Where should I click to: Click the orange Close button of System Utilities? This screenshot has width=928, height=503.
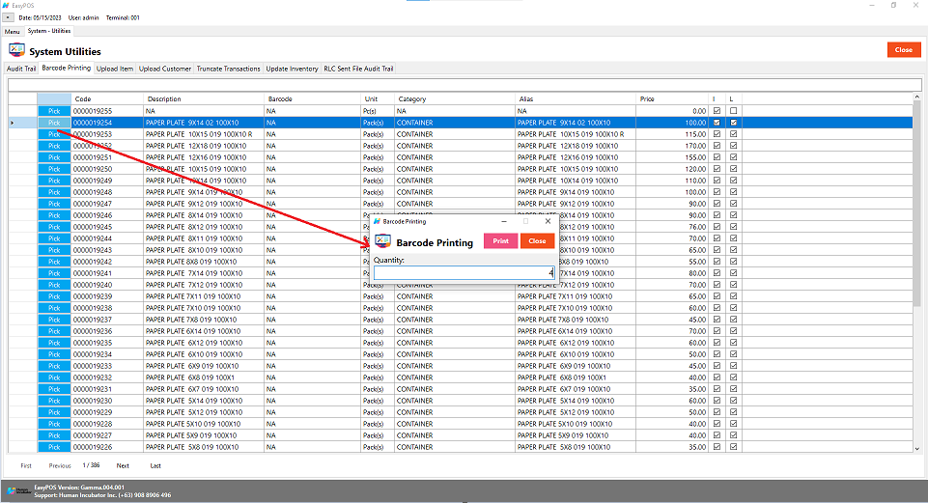coord(903,49)
